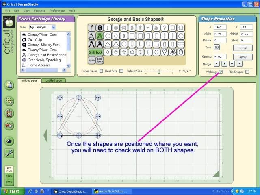Click the paste clipboard icon in the left sidebar
260x195 pixels.
[9, 113]
